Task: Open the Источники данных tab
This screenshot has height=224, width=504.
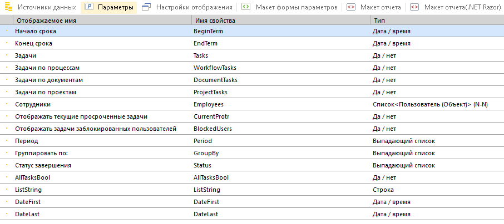Action: pyautogui.click(x=46, y=8)
